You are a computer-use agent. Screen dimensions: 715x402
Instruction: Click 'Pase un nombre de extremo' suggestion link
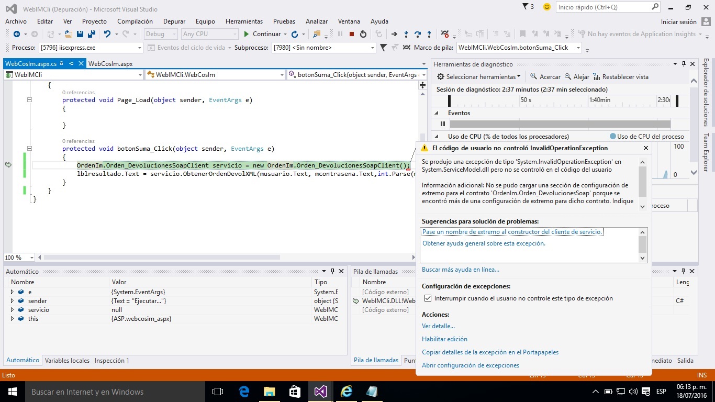(x=513, y=231)
